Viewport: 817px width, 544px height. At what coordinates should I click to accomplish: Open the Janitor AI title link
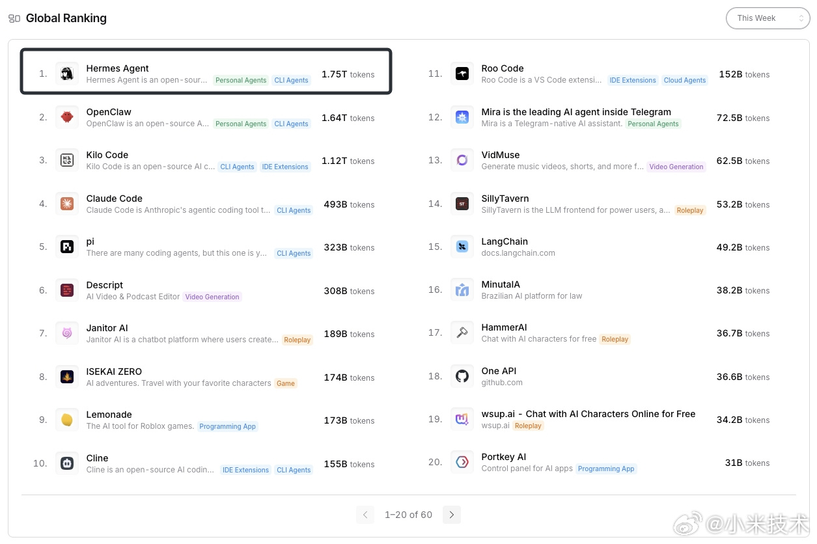tap(107, 328)
